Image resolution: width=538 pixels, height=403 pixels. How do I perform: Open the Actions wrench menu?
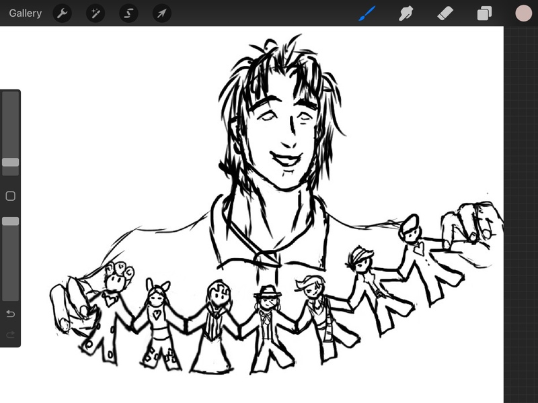tap(62, 13)
